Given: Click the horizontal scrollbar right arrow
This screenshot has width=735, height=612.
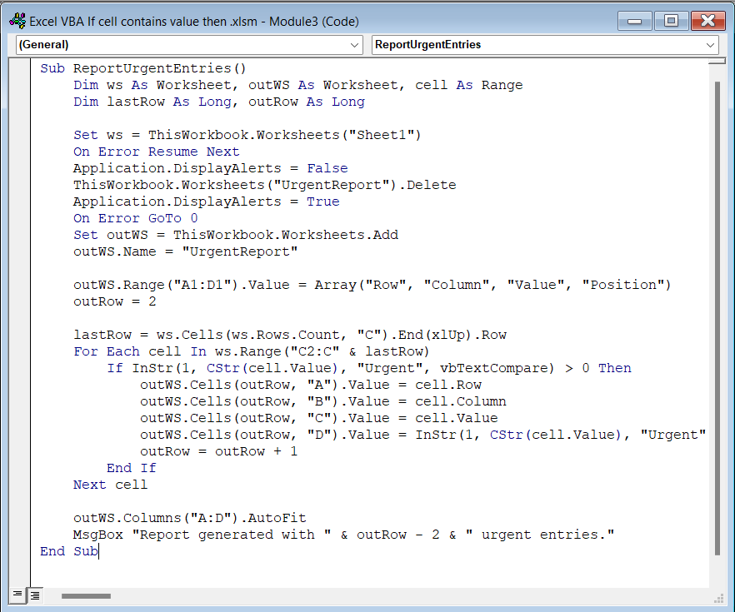Looking at the screenshot, I should tap(707, 595).
